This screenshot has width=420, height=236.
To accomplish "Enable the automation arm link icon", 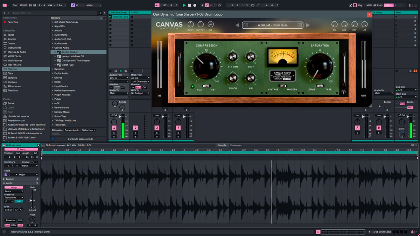I will [207, 5].
